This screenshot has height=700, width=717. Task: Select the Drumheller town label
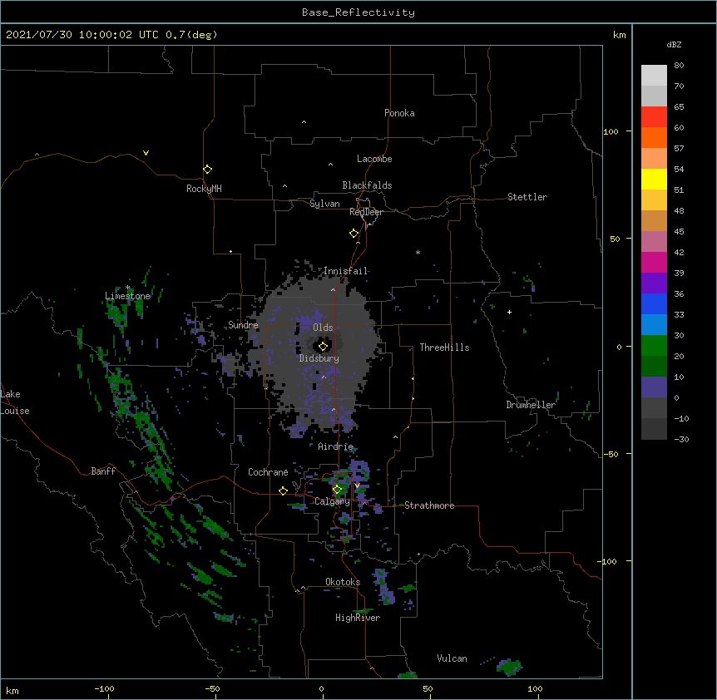(531, 405)
